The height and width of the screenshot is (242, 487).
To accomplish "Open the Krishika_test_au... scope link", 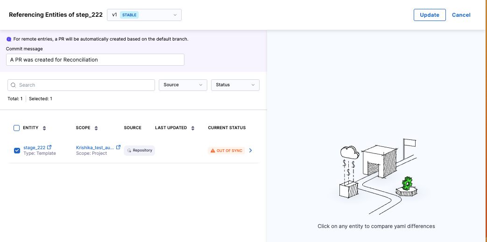I will (95, 148).
